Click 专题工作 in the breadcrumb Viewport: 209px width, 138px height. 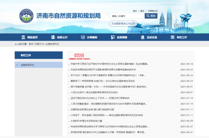click(x=39, y=44)
